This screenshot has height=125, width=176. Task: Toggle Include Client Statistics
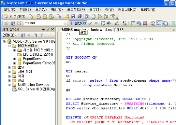[x=139, y=23]
